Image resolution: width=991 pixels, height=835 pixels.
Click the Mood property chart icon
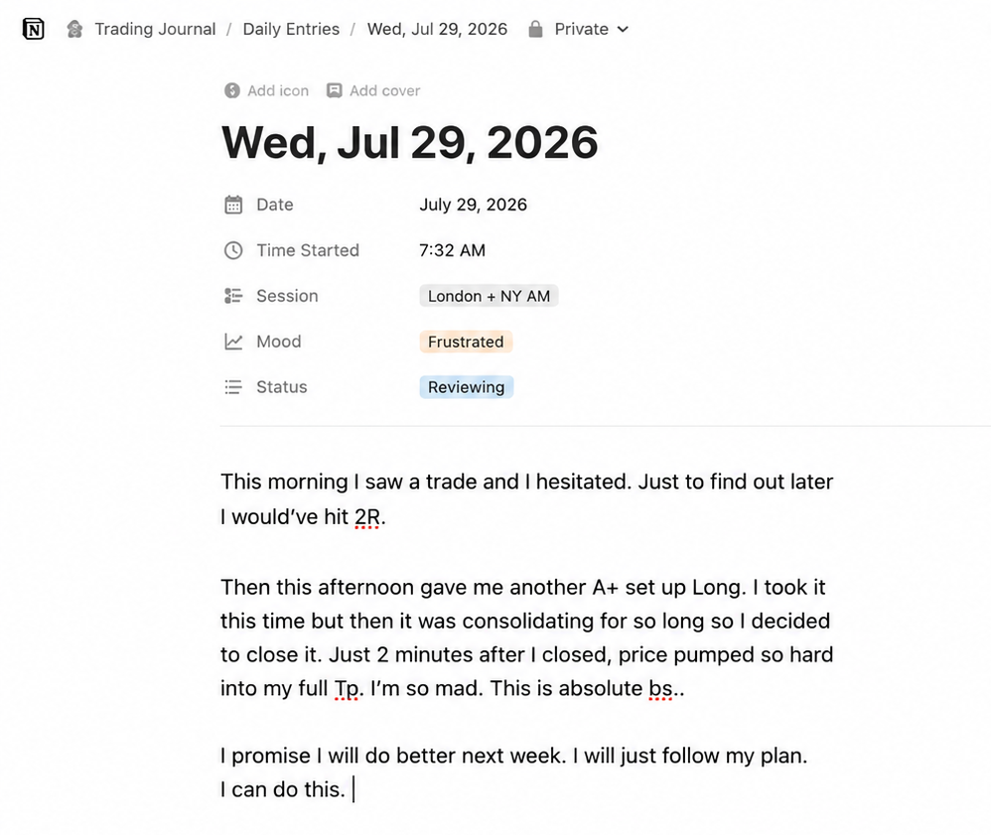(x=233, y=342)
